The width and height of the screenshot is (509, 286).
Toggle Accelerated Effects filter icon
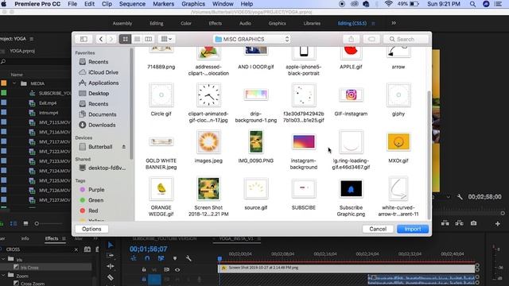87,249
